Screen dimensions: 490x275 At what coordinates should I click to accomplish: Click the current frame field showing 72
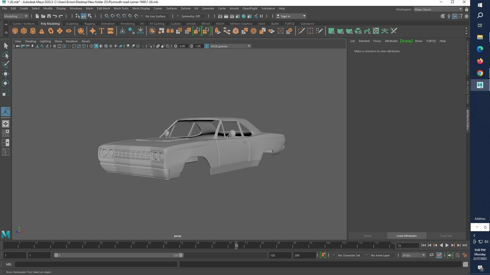point(408,246)
